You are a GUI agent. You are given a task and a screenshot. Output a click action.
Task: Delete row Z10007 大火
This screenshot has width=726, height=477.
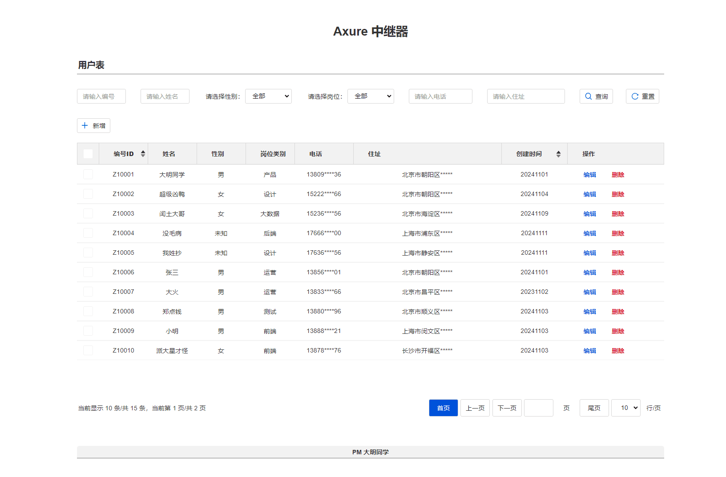618,292
